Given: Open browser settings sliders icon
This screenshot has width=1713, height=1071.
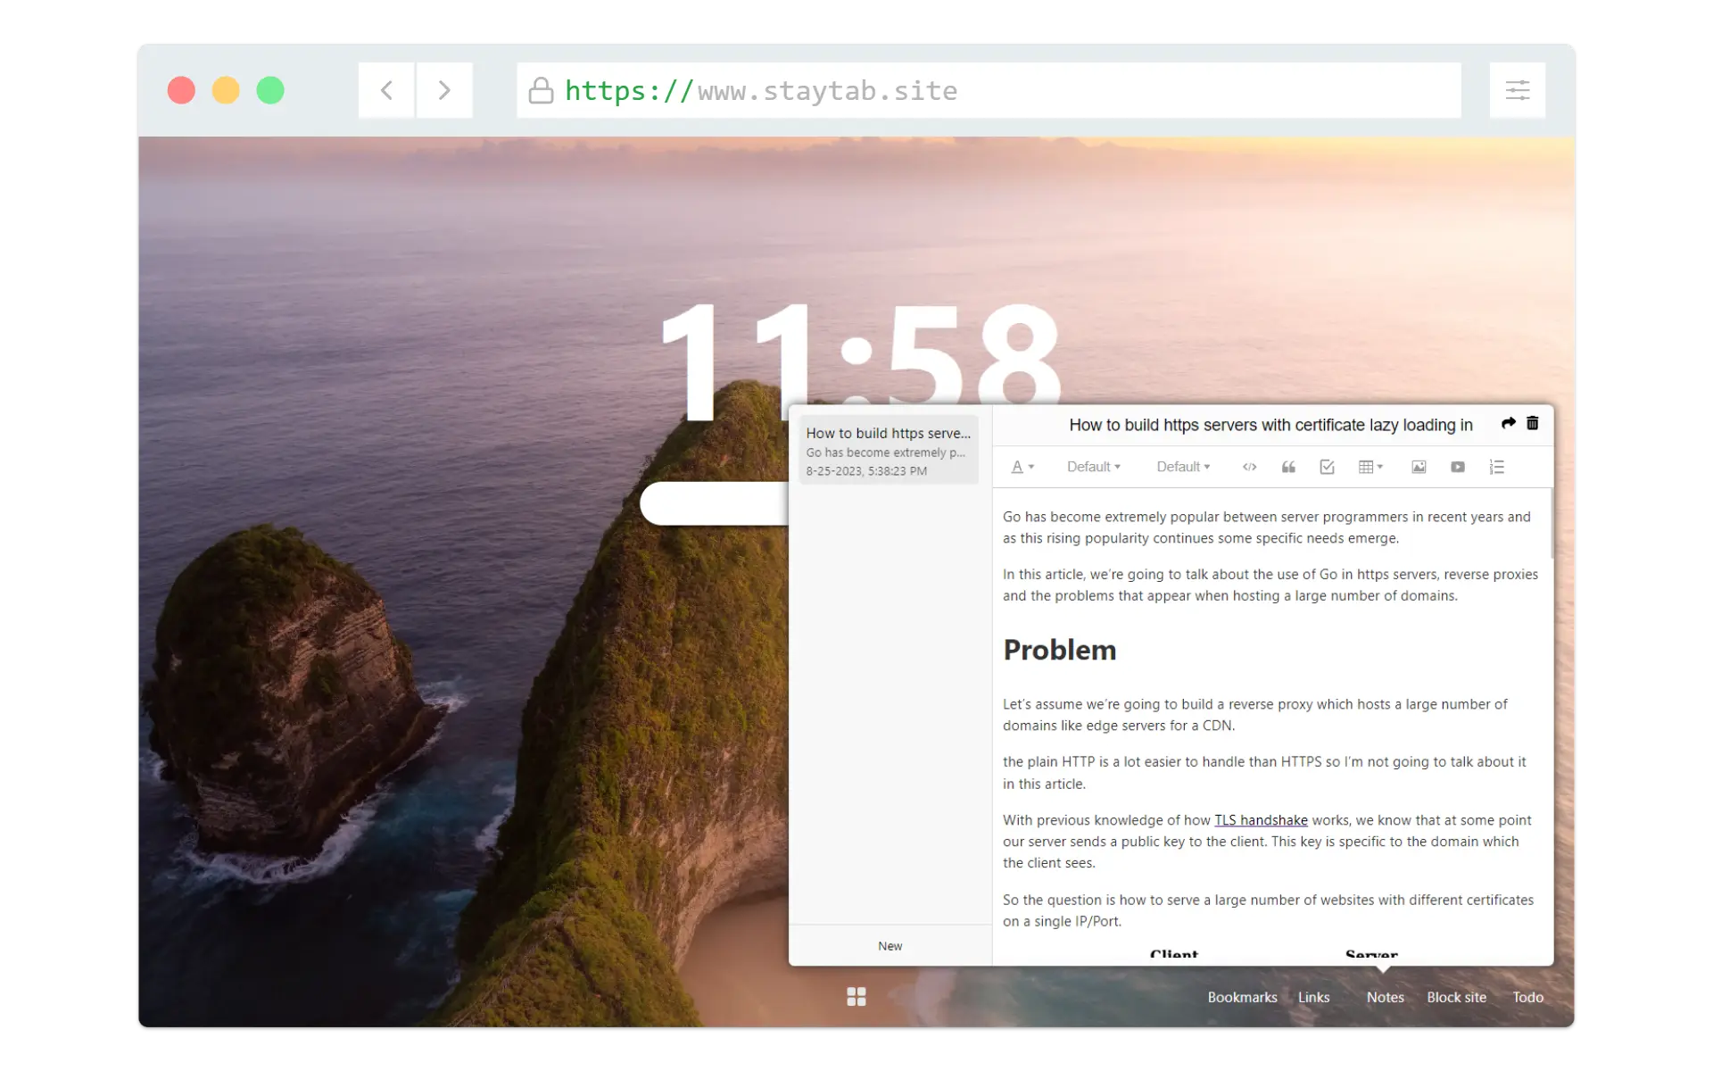Looking at the screenshot, I should pos(1518,90).
